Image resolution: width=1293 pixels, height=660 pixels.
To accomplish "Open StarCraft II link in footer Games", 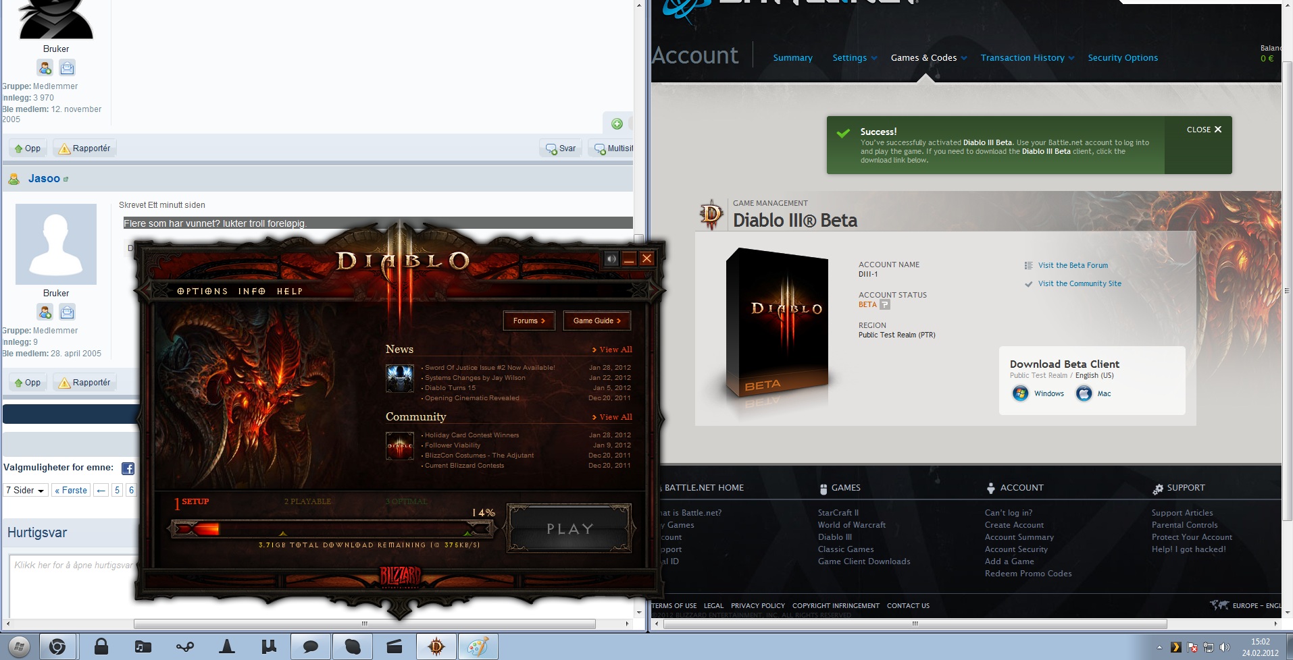I will (x=838, y=513).
